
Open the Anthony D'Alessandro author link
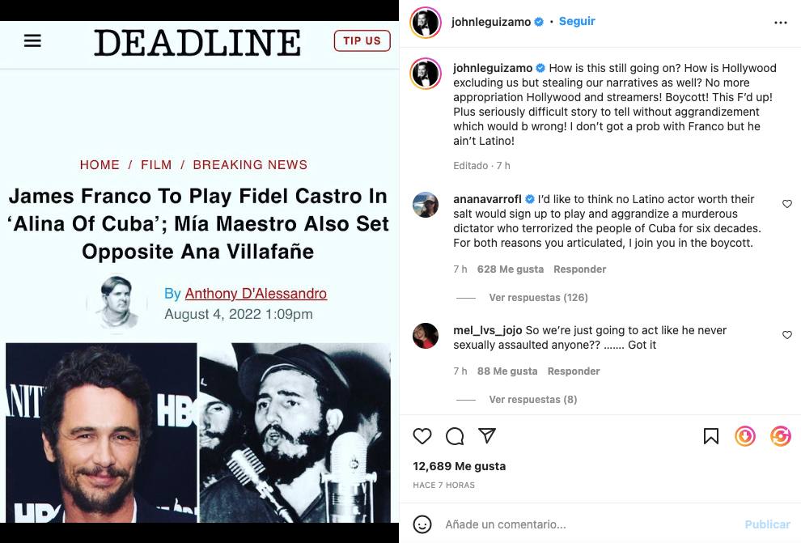(x=256, y=294)
